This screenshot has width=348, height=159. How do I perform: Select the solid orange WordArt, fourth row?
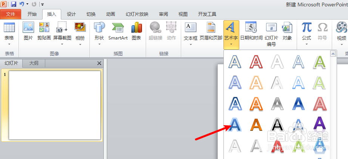[256, 124]
